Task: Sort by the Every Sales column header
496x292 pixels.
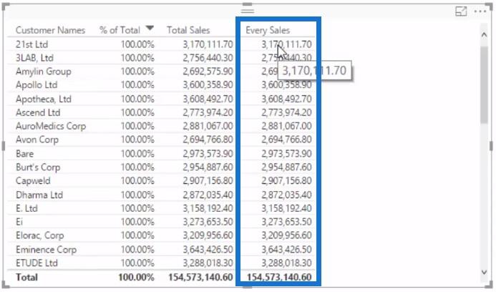Action: pos(268,30)
